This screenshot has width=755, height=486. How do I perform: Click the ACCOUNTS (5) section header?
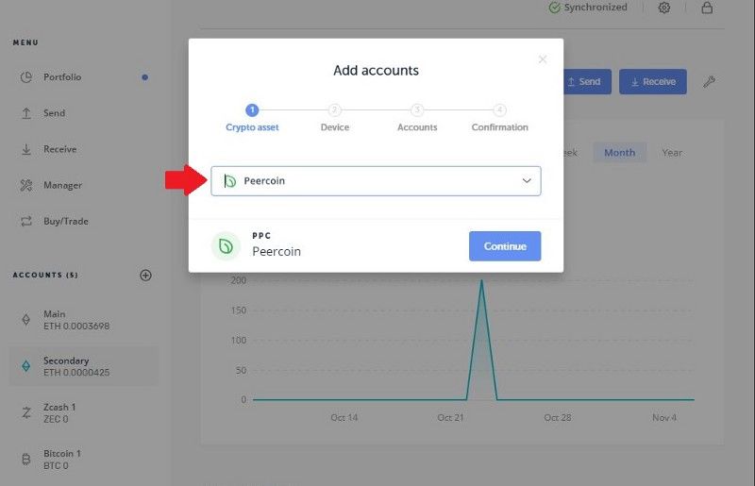pos(45,275)
